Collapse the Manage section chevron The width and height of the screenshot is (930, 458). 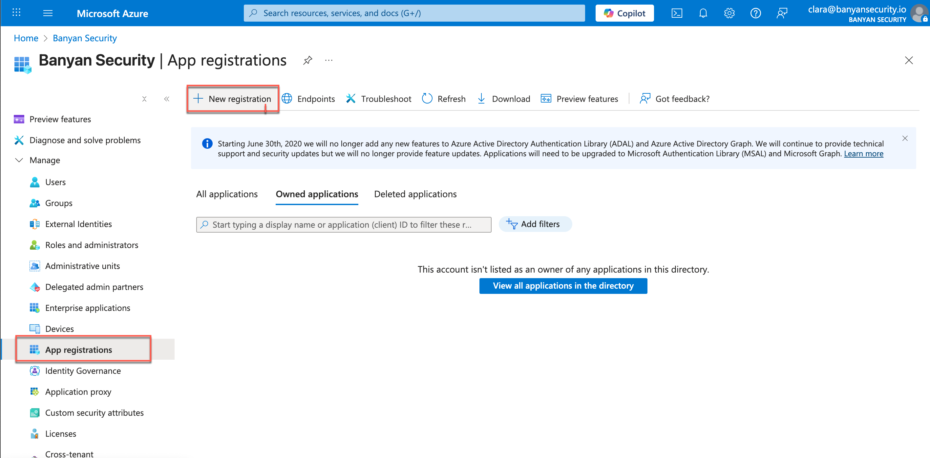[19, 160]
